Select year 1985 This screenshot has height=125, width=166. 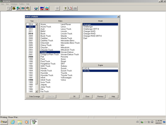pyautogui.click(x=31, y=91)
